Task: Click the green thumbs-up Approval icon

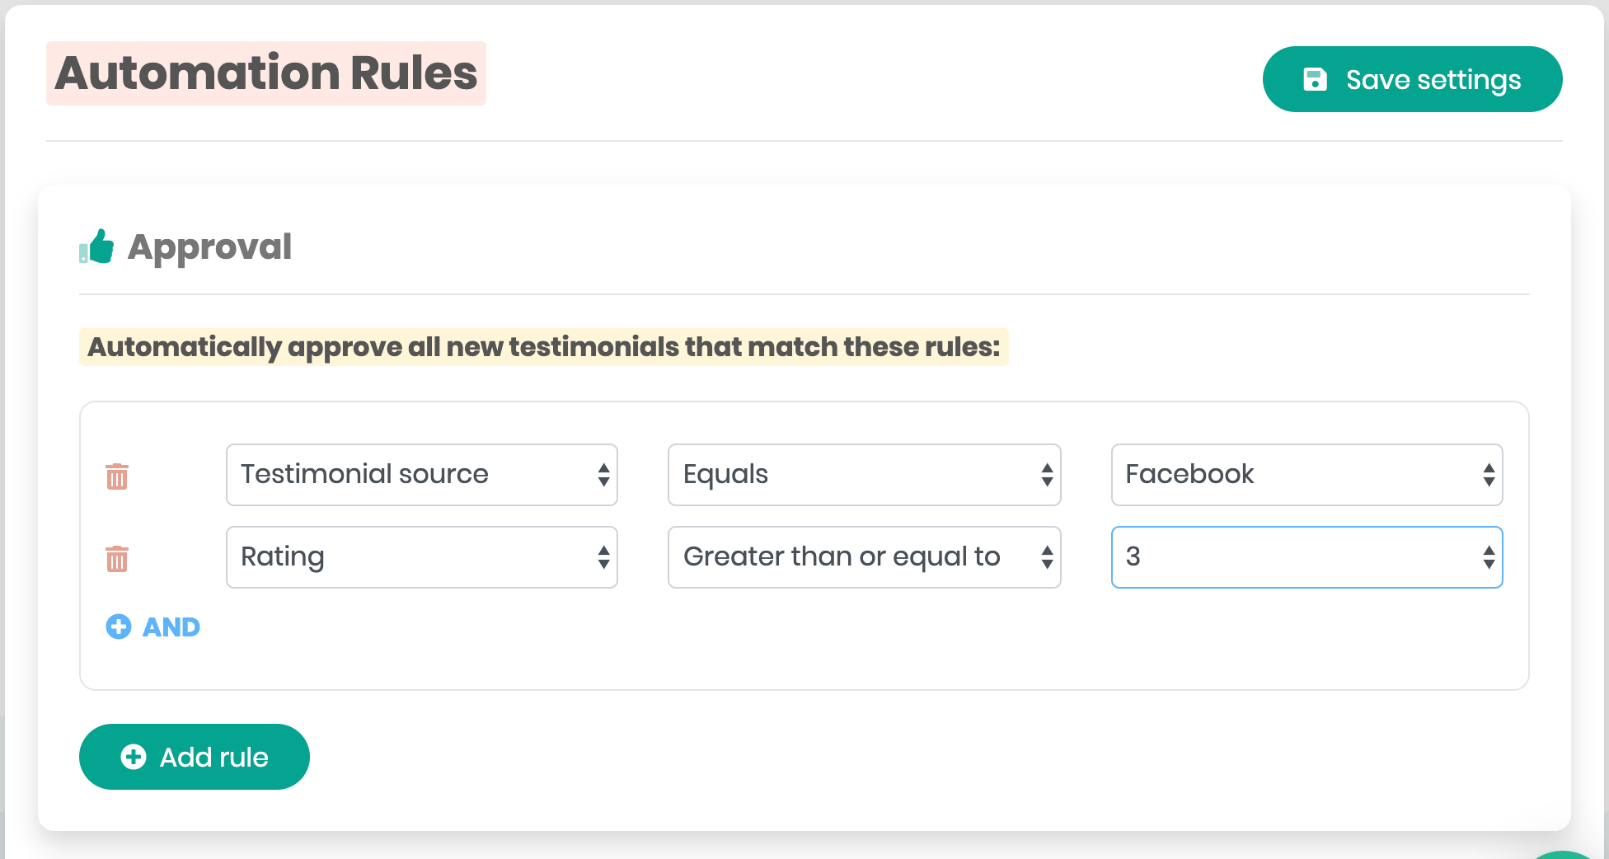Action: (97, 246)
